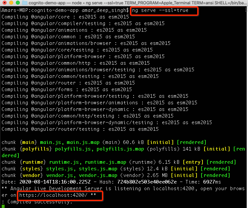Click the '@angular/platform-browser-dynamic/testing' line
The width and height of the screenshot is (248, 208).
pyautogui.click(x=107, y=123)
